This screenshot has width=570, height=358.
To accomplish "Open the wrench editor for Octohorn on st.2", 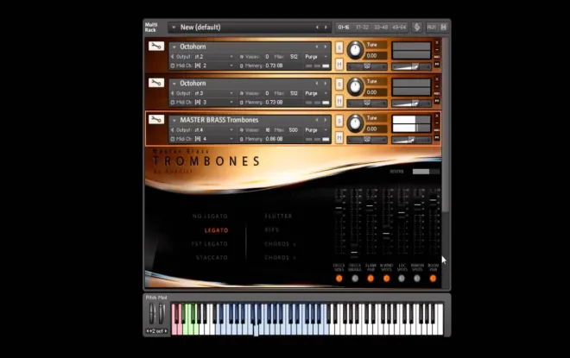I will pyautogui.click(x=156, y=46).
